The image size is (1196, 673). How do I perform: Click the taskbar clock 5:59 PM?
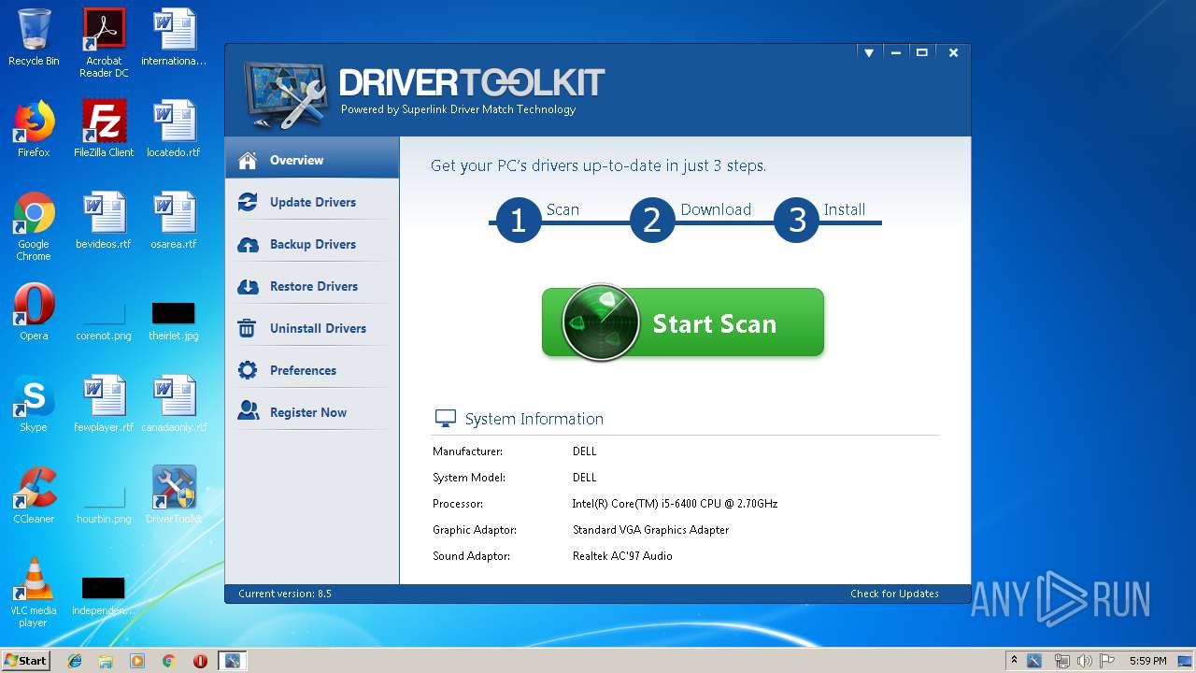pyautogui.click(x=1147, y=661)
